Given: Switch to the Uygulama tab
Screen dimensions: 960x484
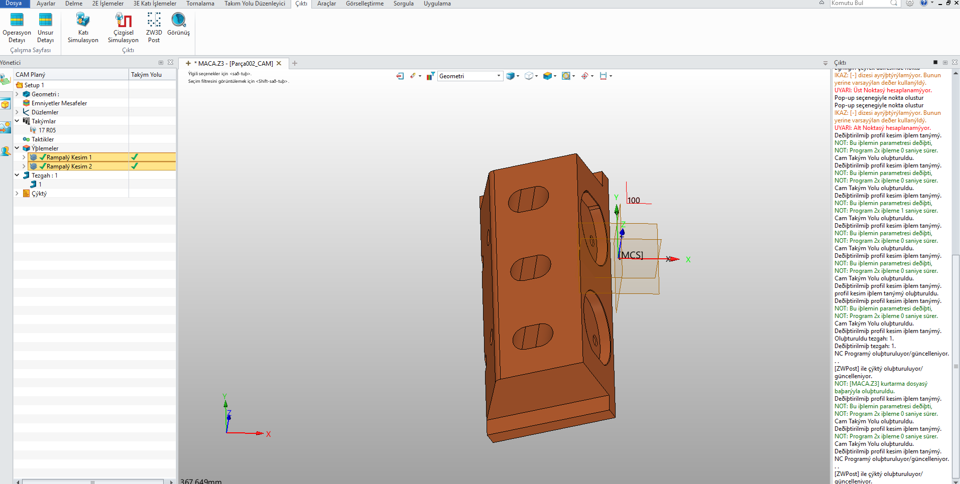Looking at the screenshot, I should (437, 4).
